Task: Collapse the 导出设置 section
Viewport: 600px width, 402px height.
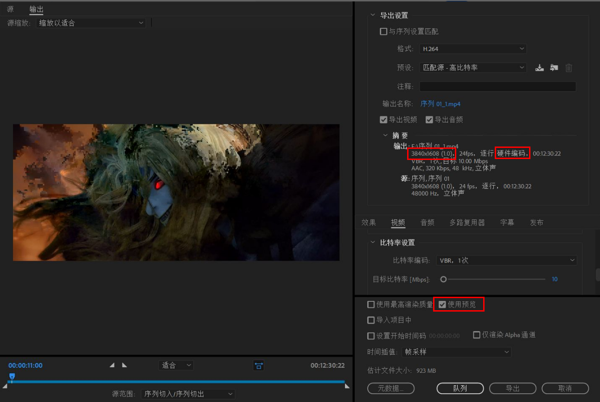Action: click(x=373, y=15)
